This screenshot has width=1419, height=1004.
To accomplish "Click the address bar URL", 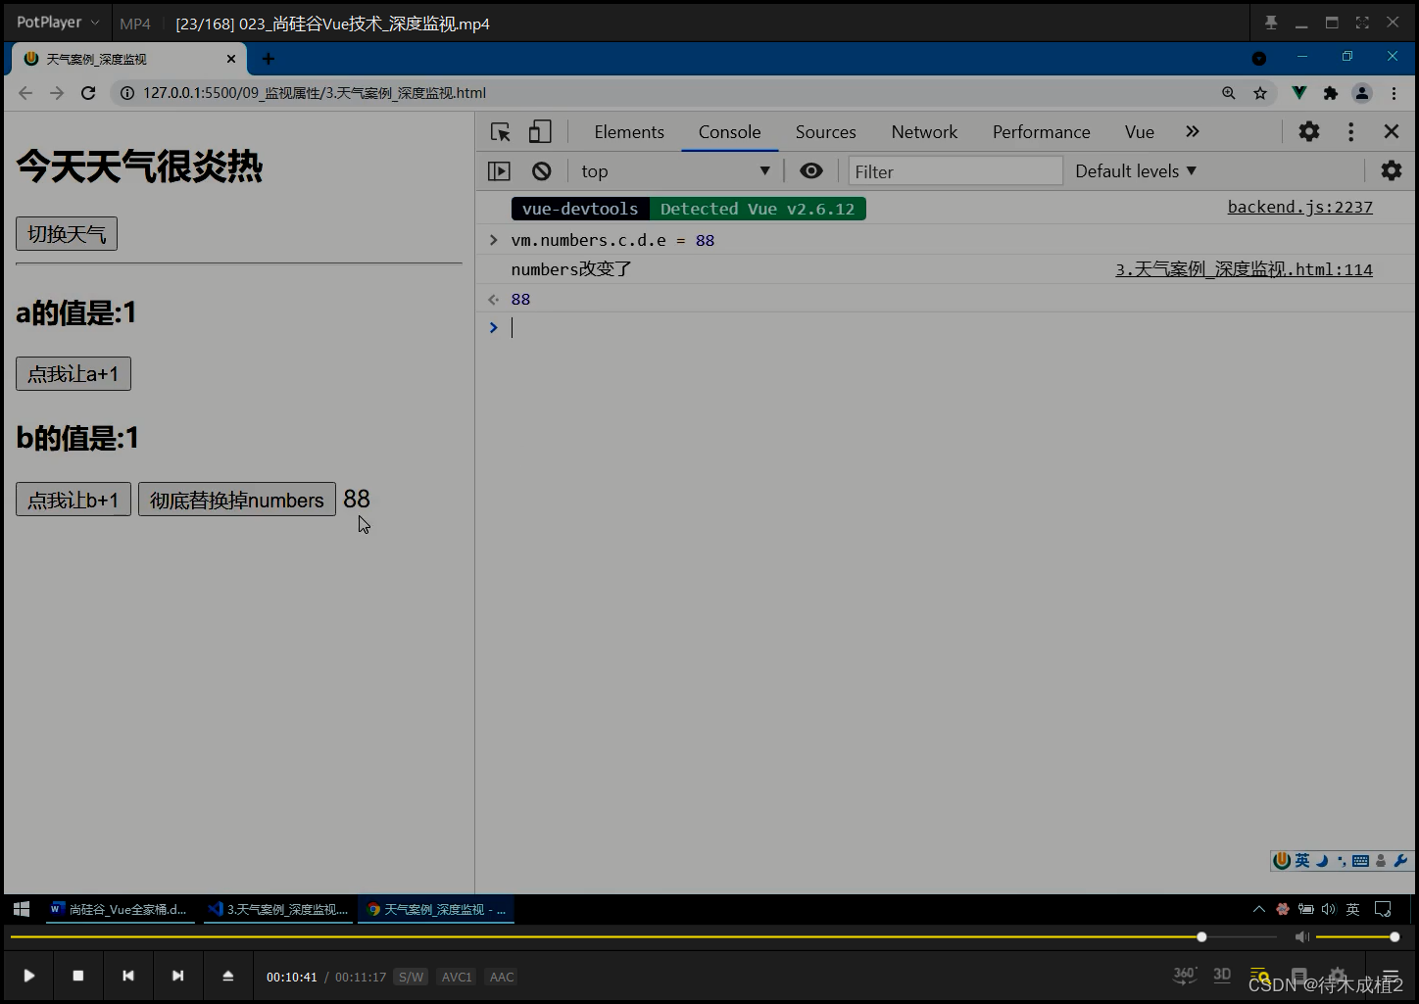I will 315,93.
